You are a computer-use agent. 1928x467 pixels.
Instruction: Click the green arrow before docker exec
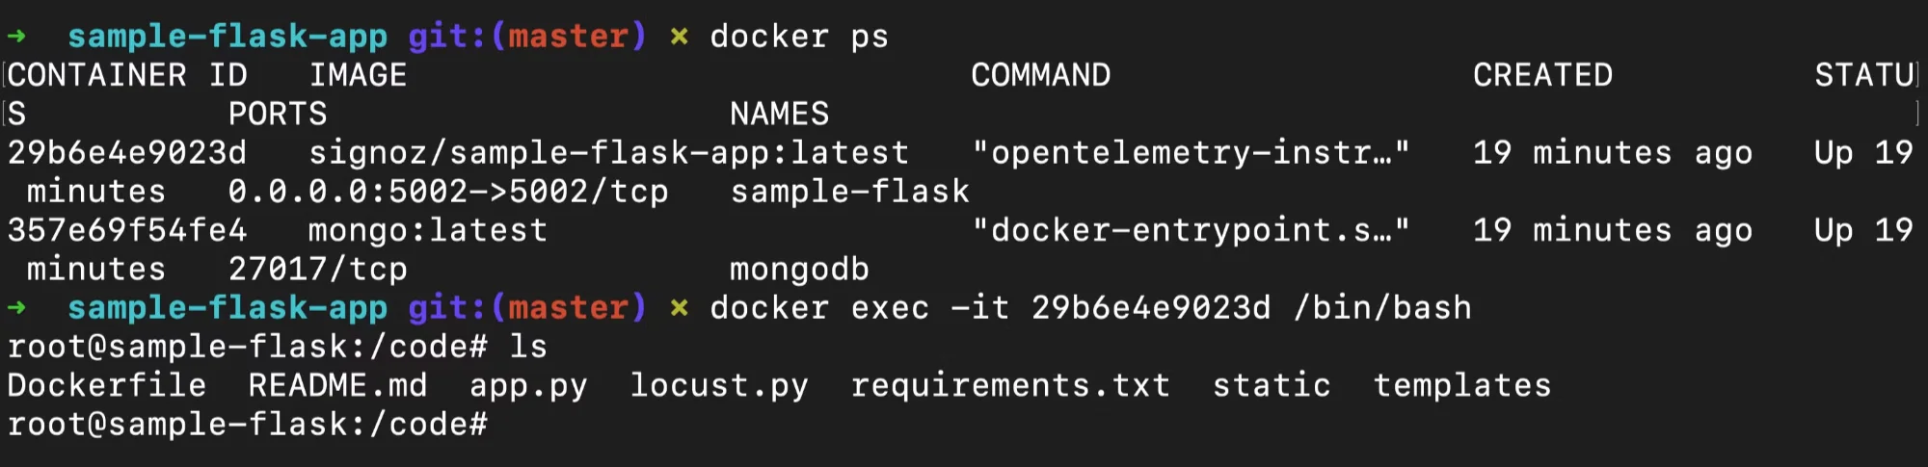click(x=17, y=308)
